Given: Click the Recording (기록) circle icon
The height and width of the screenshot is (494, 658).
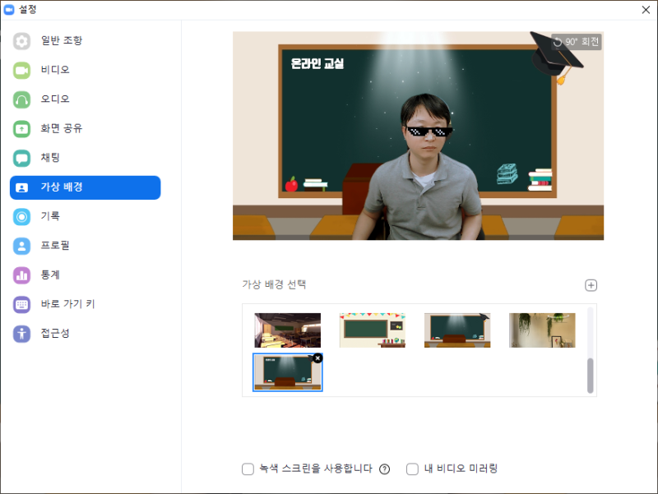Looking at the screenshot, I should (21, 217).
